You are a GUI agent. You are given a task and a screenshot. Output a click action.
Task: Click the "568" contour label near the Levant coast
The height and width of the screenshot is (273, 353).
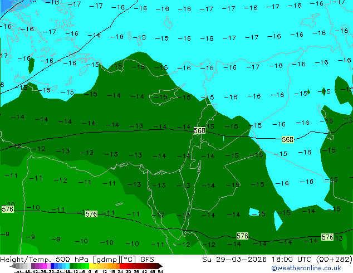coord(199,130)
